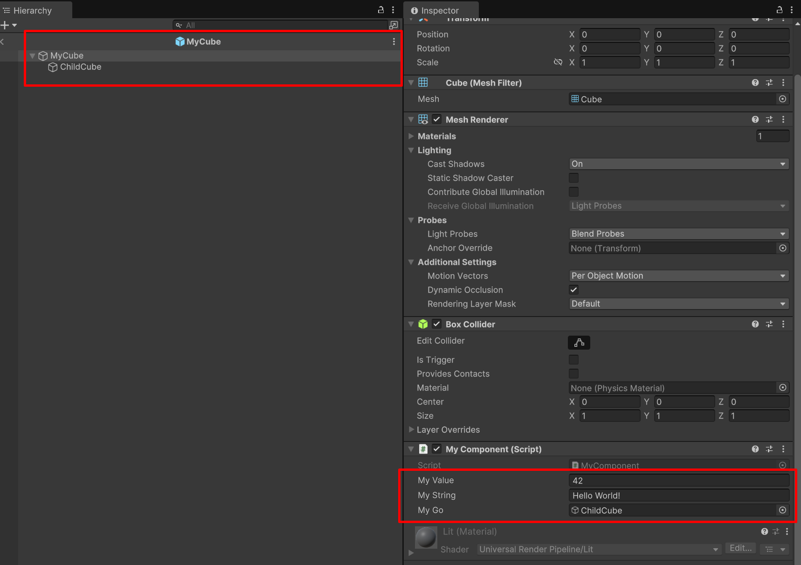Open the Cast Shadows dropdown
This screenshot has height=565, width=801.
[x=678, y=164]
